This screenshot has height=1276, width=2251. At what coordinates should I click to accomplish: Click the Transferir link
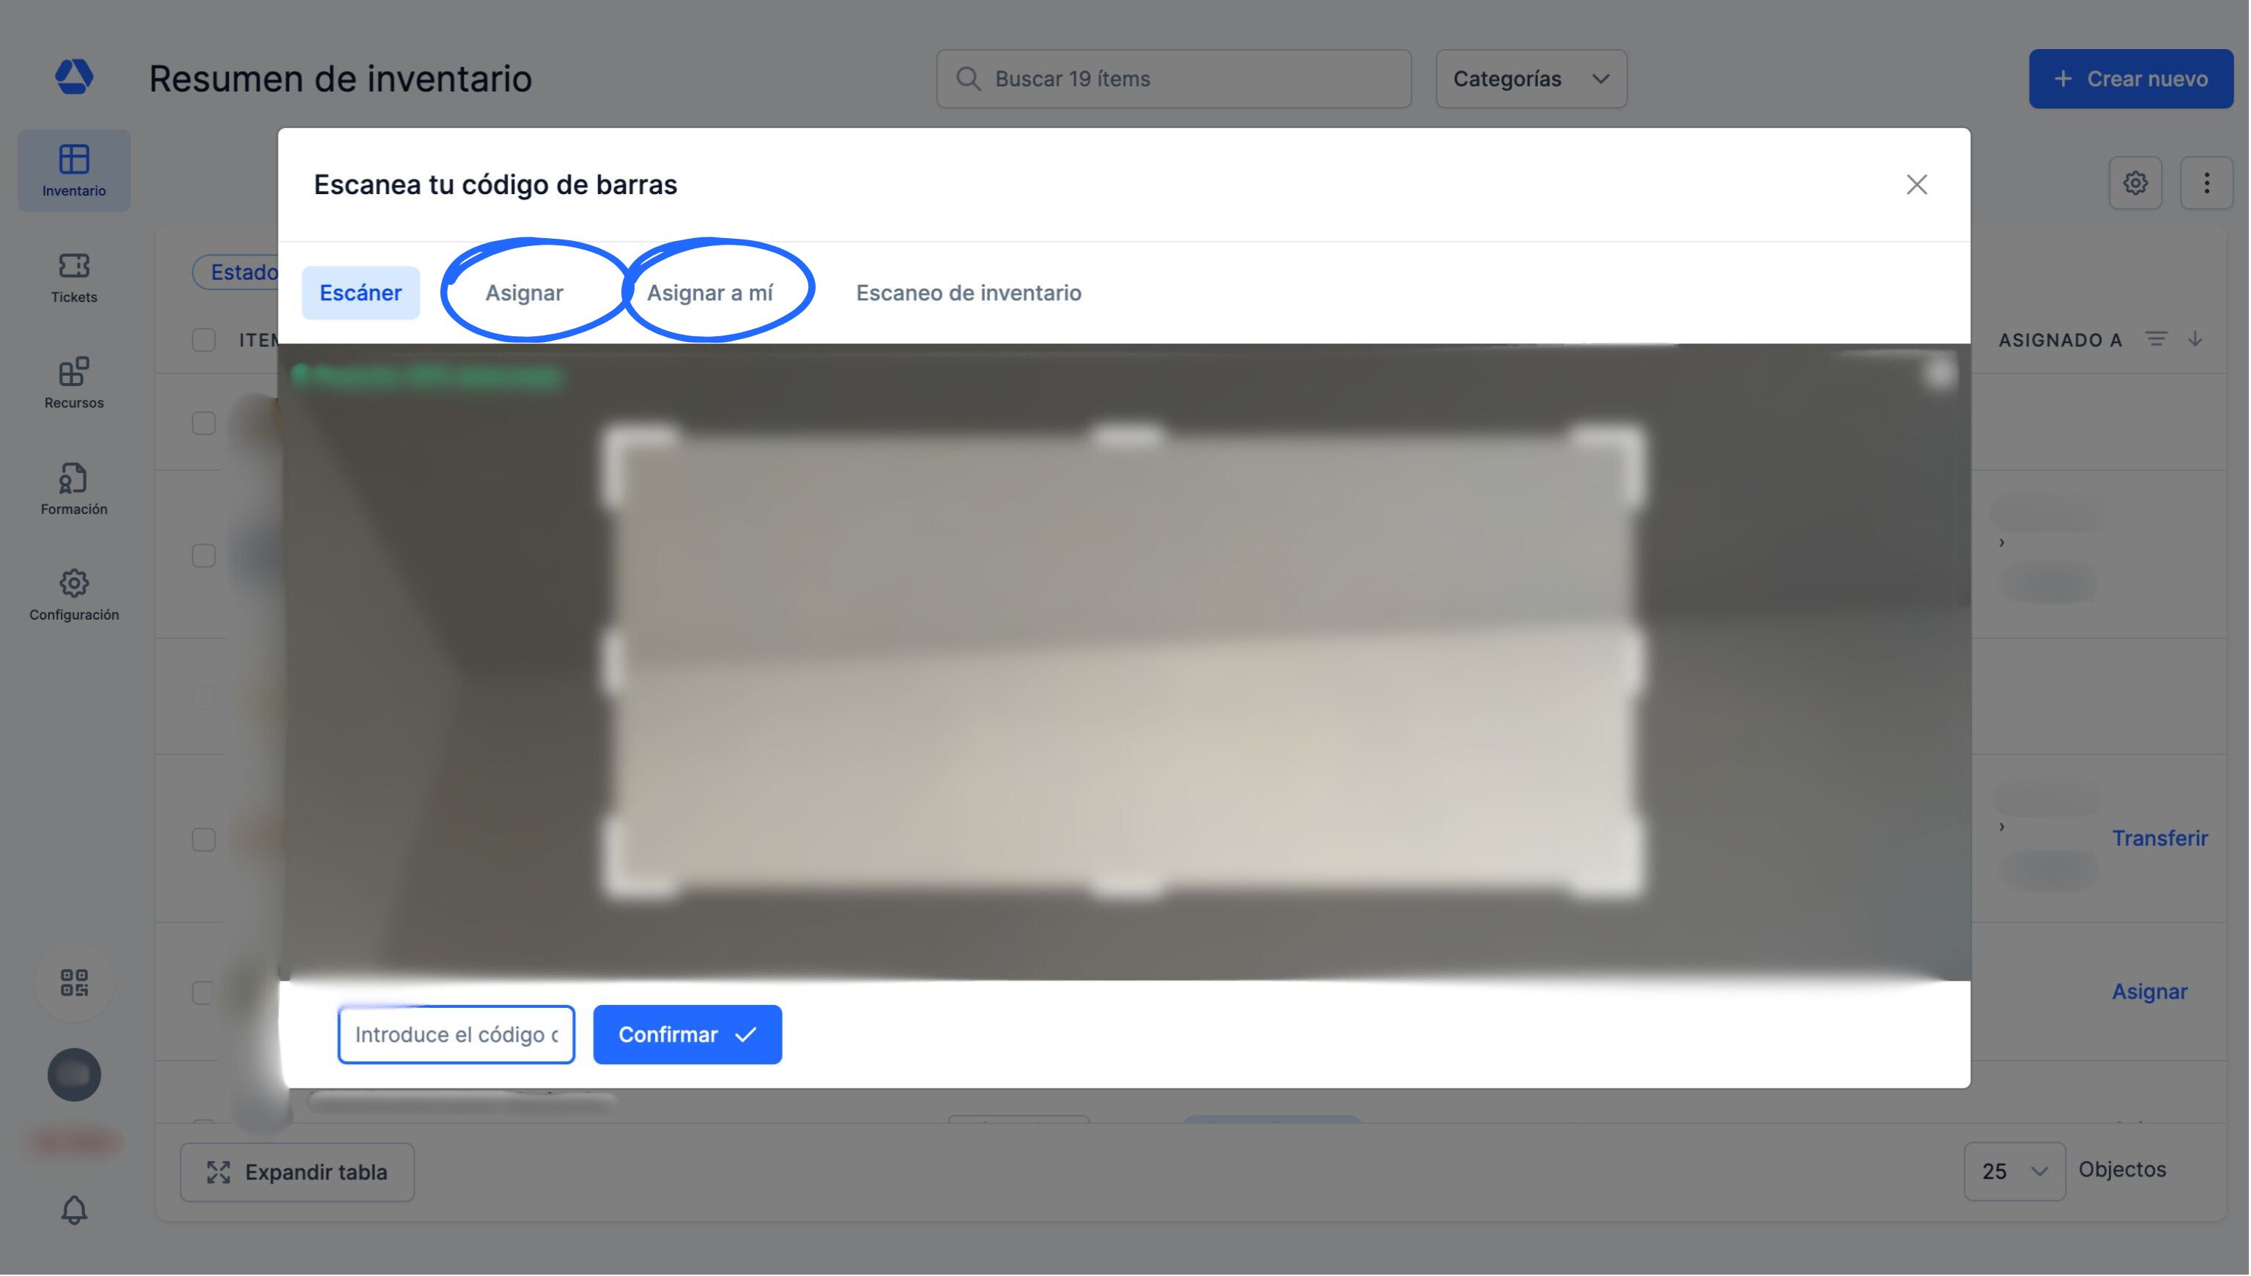pyautogui.click(x=2159, y=839)
